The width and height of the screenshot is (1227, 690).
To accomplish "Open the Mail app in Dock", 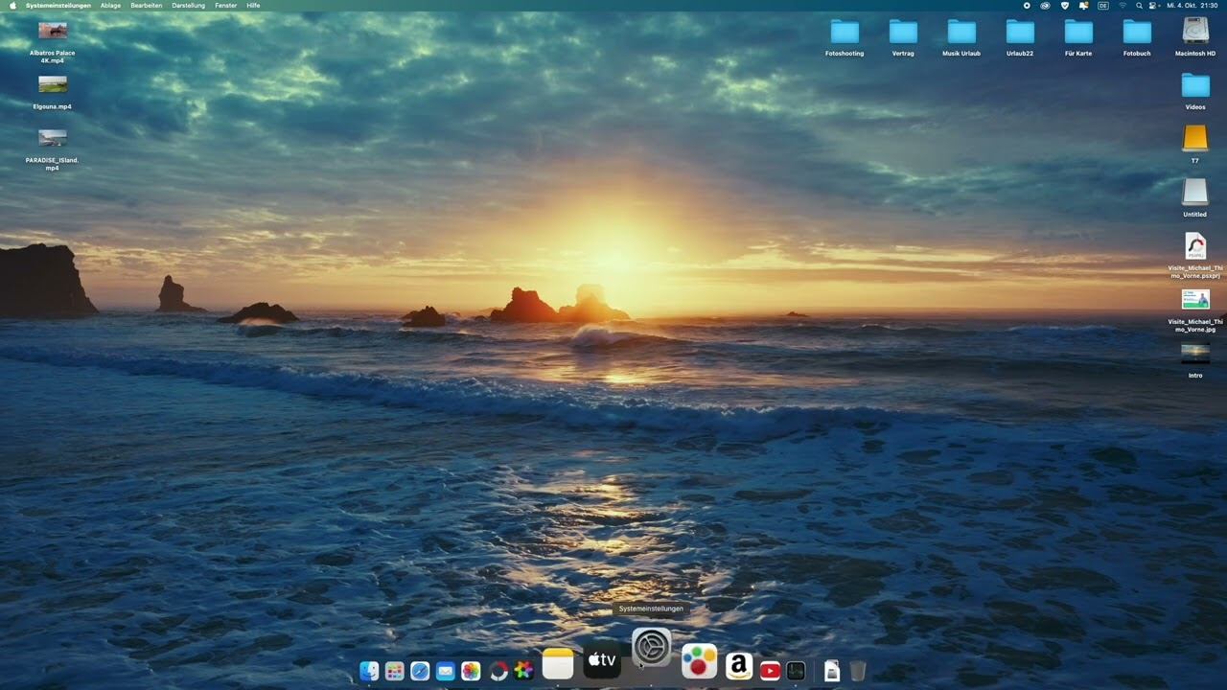I will coord(446,671).
